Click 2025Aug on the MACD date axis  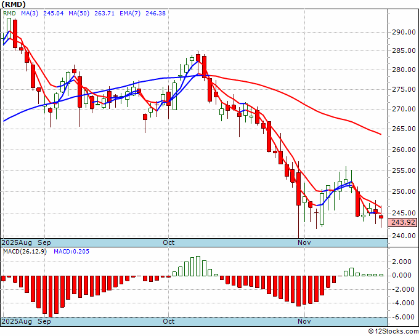tap(17, 321)
